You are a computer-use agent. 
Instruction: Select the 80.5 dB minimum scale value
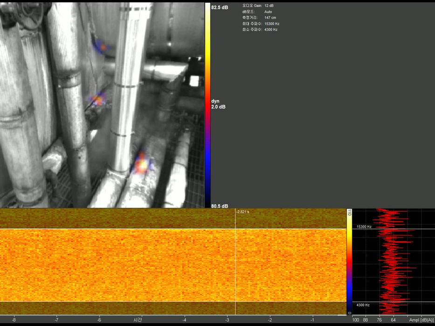pos(220,206)
